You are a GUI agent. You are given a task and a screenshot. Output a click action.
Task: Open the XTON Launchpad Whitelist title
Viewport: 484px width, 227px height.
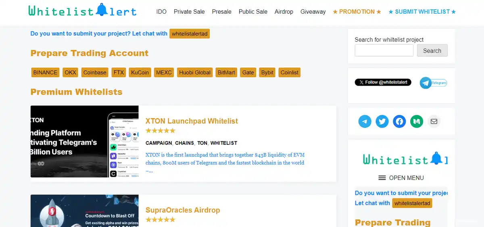coord(192,121)
